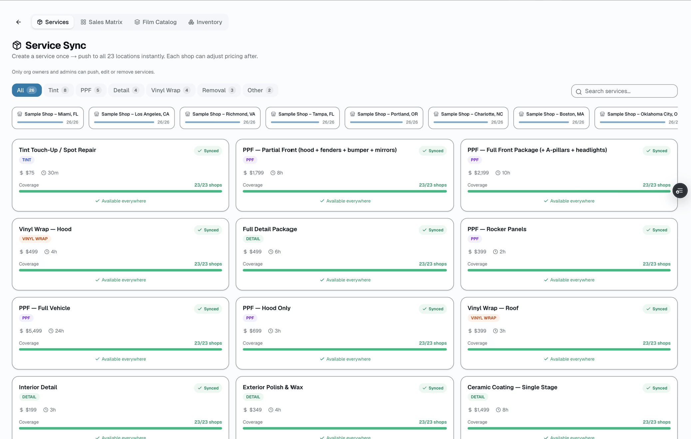The height and width of the screenshot is (439, 691).
Task: Filter services by Removal
Action: (219, 90)
